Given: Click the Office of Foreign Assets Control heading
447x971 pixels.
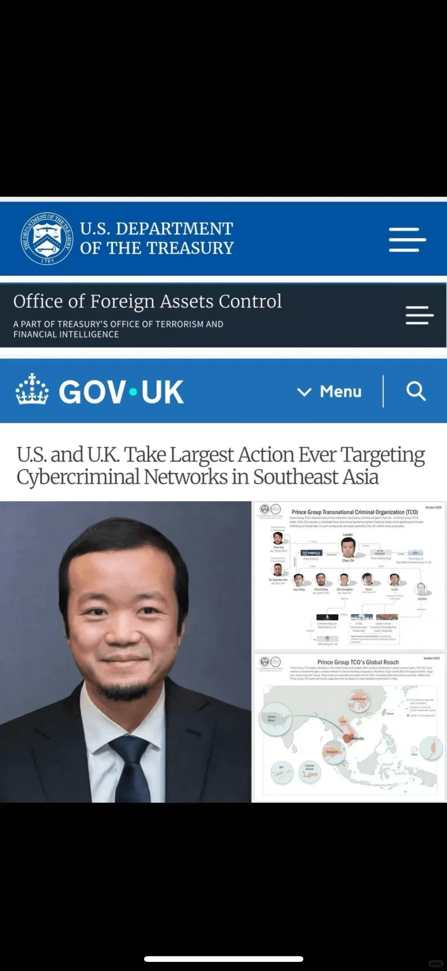Looking at the screenshot, I should pyautogui.click(x=147, y=301).
